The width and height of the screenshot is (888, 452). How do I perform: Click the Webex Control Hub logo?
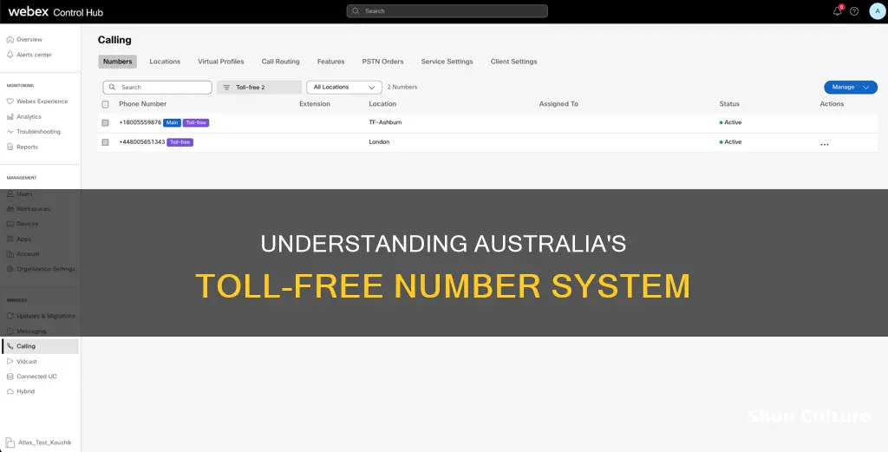[55, 12]
